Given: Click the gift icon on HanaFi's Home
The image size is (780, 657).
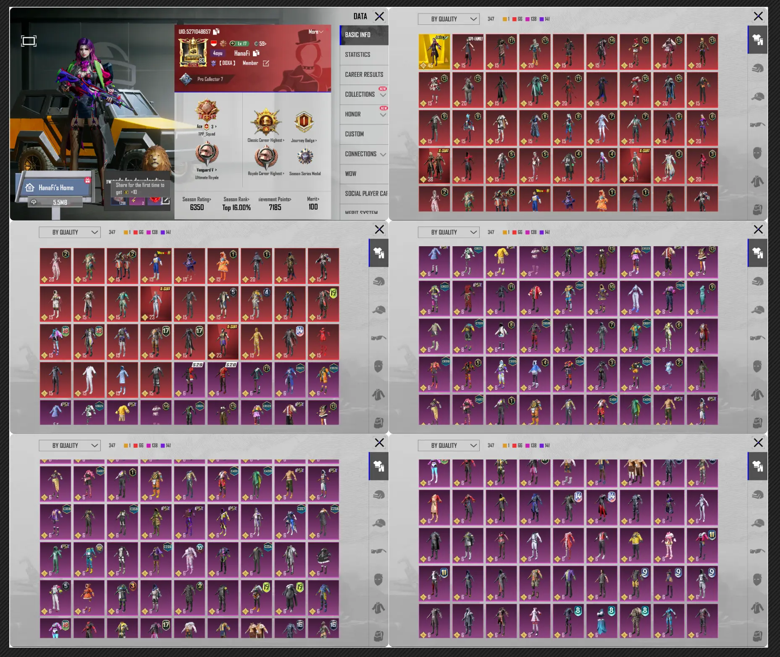Looking at the screenshot, I should (x=87, y=180).
